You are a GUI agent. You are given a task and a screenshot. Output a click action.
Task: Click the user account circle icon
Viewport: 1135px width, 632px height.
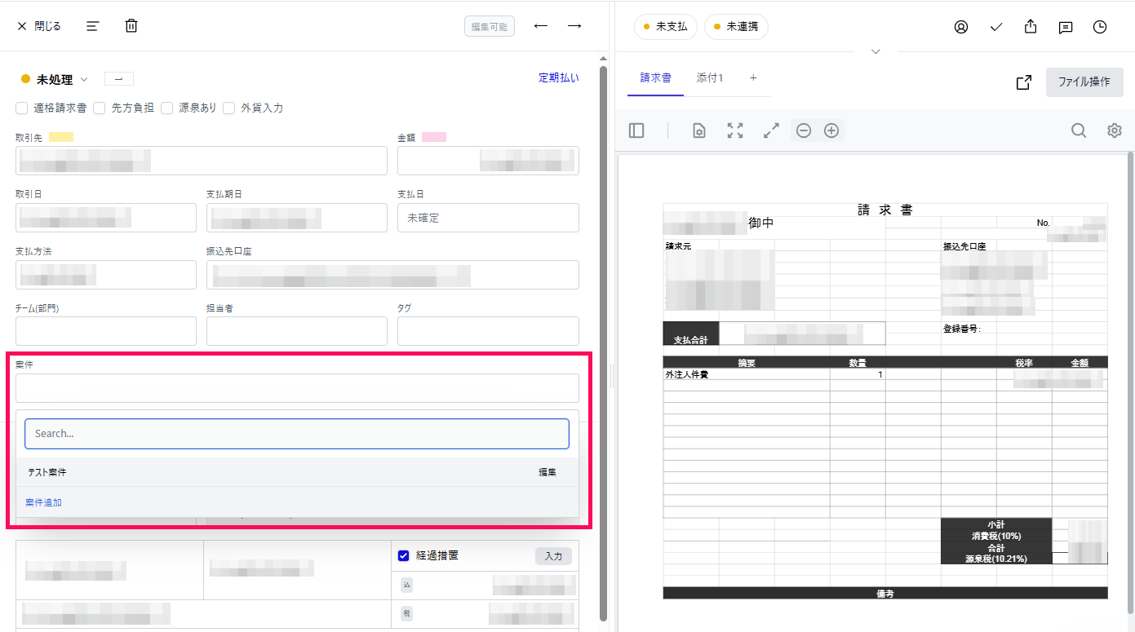pyautogui.click(x=961, y=27)
